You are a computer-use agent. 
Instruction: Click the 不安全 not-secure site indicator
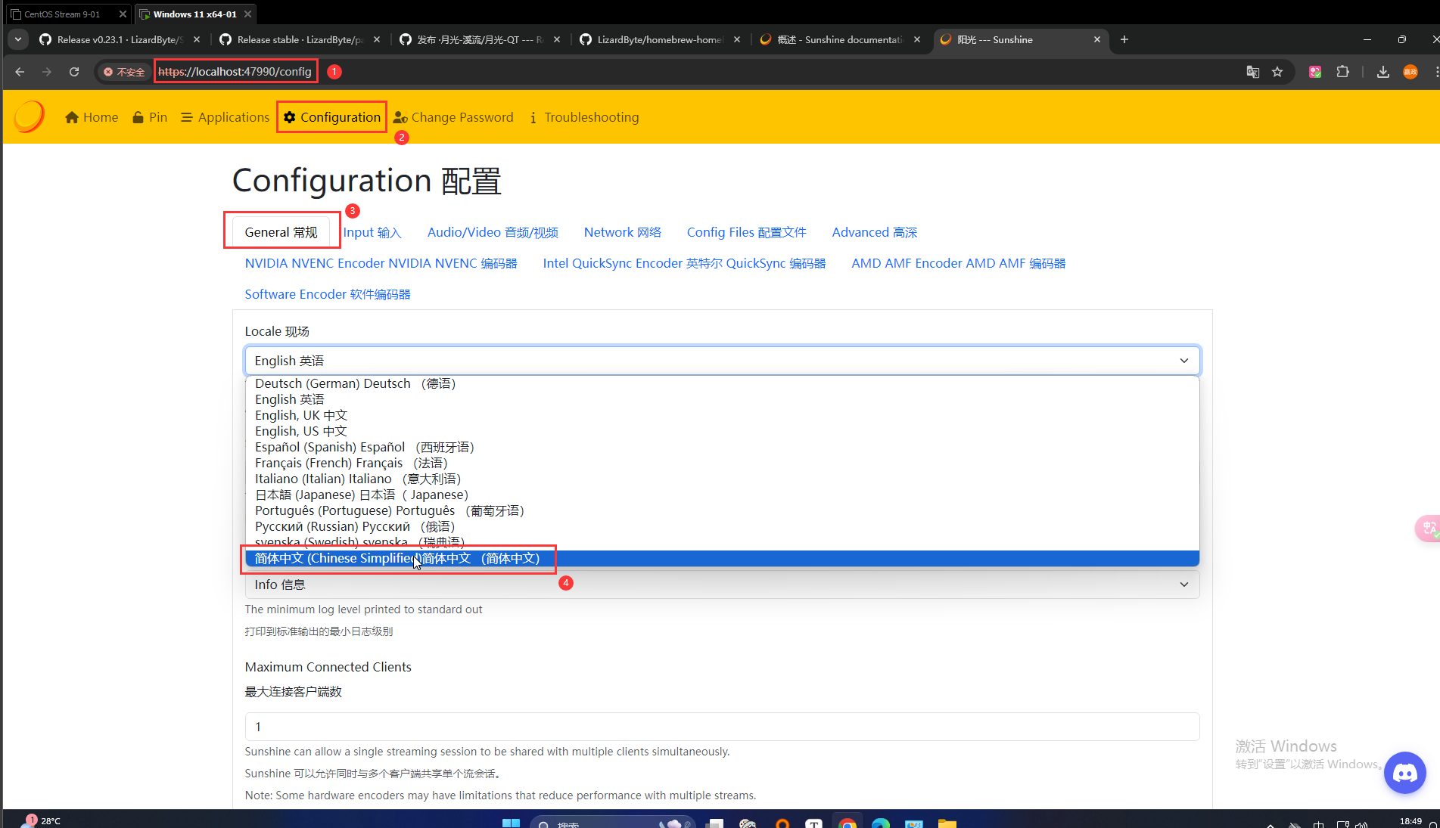tap(124, 72)
